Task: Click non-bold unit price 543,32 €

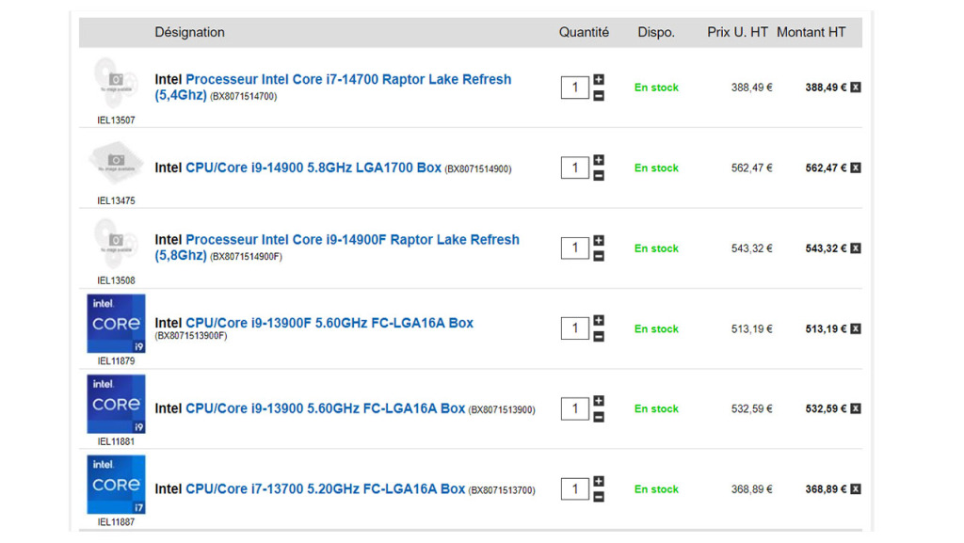Action: coord(751,248)
